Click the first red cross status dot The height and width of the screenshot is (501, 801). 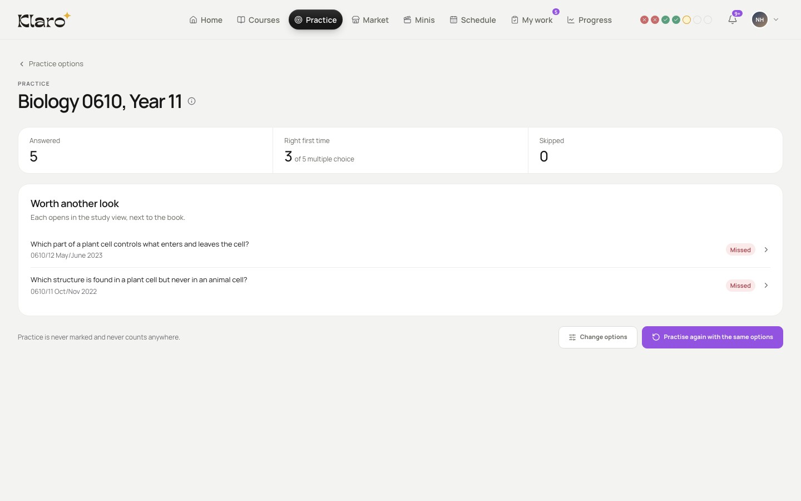click(644, 19)
